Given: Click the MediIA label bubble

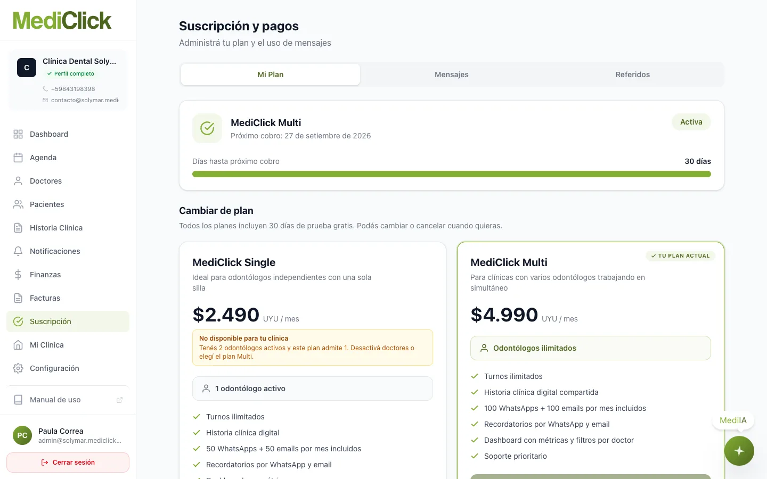Looking at the screenshot, I should tap(733, 420).
